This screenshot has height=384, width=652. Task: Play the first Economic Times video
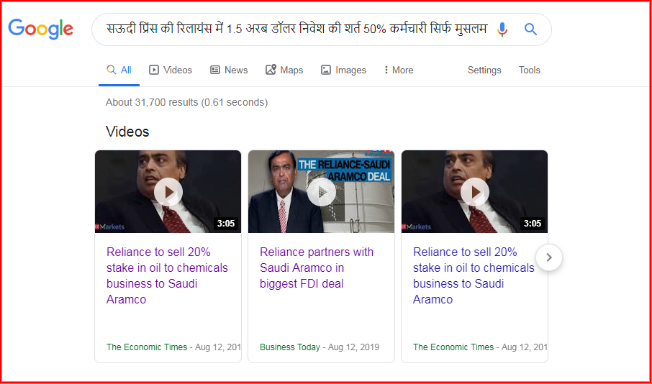(x=168, y=191)
